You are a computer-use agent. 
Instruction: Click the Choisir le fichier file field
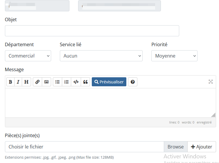click(x=85, y=147)
